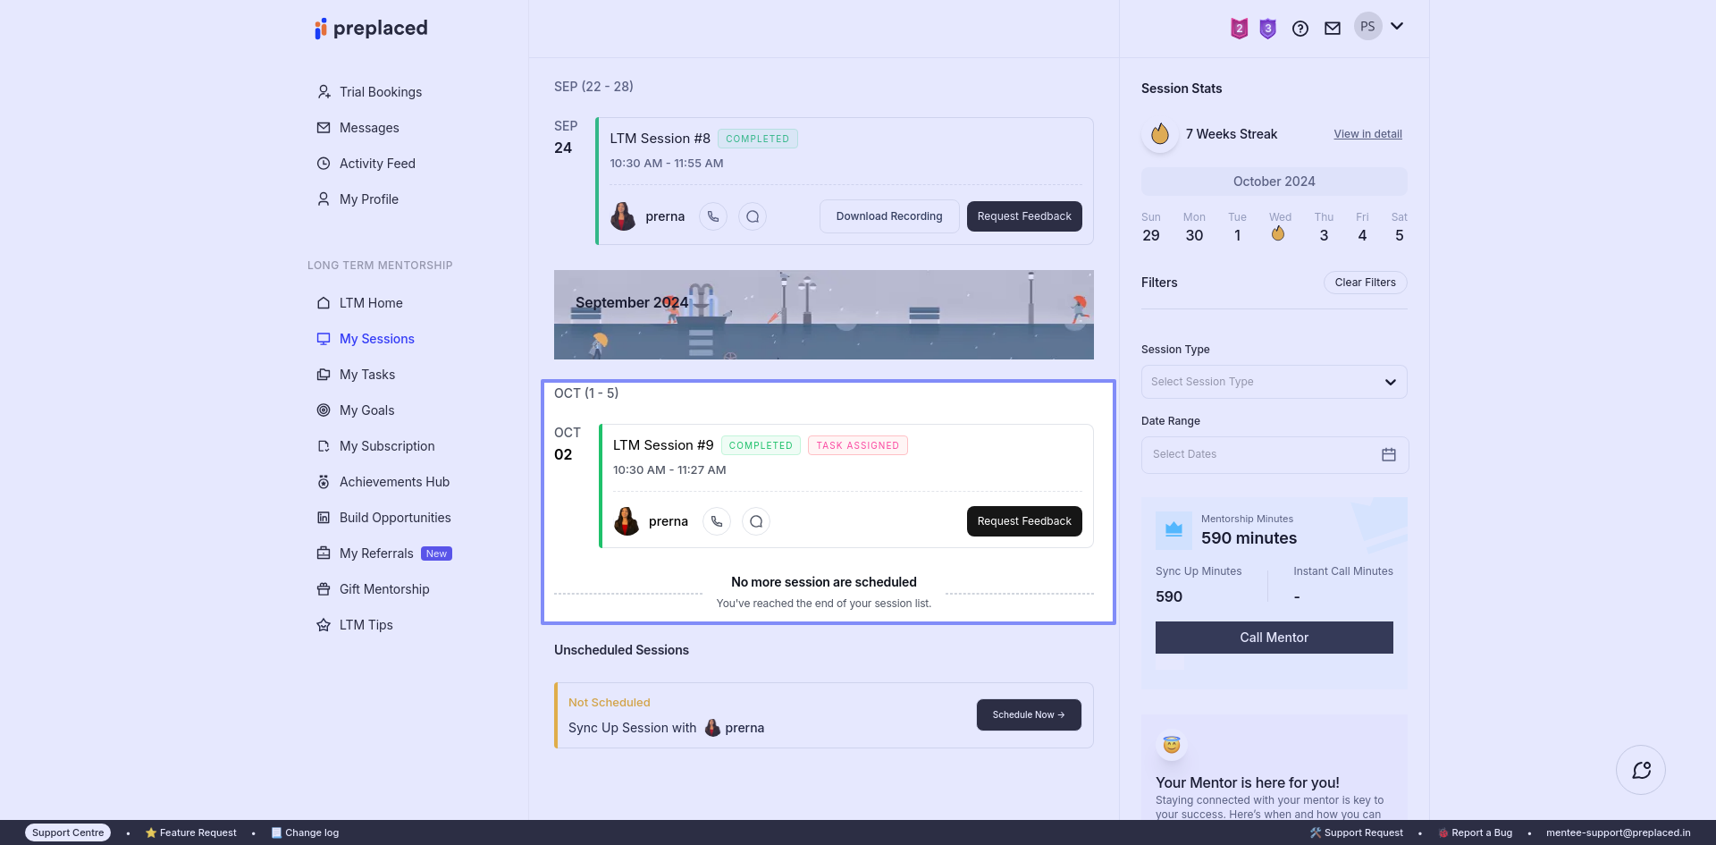This screenshot has height=845, width=1716.
Task: Click the October 2024 month header
Action: [x=1274, y=182]
